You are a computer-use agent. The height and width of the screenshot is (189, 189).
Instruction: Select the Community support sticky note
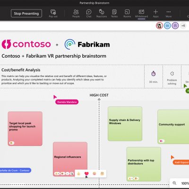(x=173, y=127)
